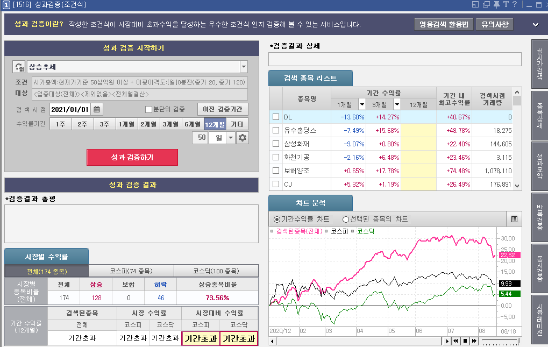Switch to 코스닥(100 종목) tab

click(216, 271)
